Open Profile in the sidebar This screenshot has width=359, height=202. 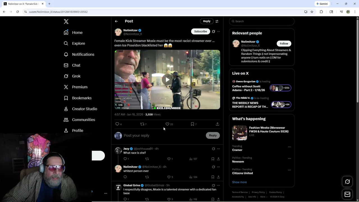point(73,130)
